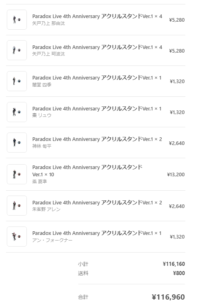Viewport: 199px width, 308px height.
Task: Click the ¥13,200 line price
Action: coord(176,175)
